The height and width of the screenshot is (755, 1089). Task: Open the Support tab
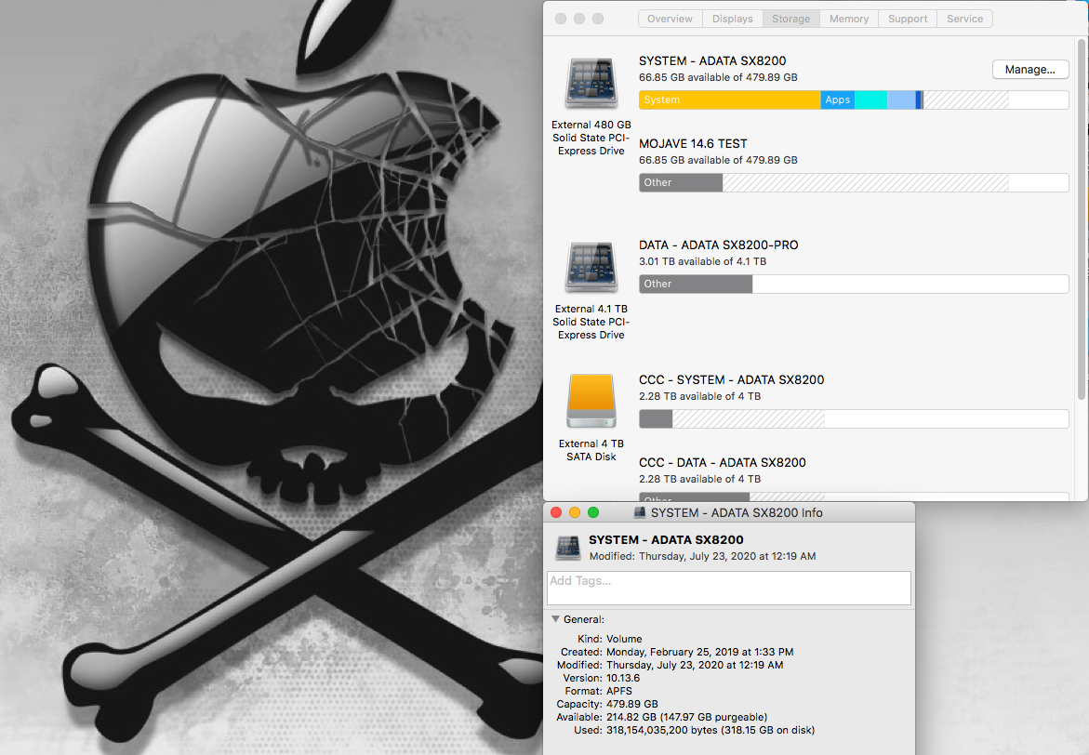(907, 19)
